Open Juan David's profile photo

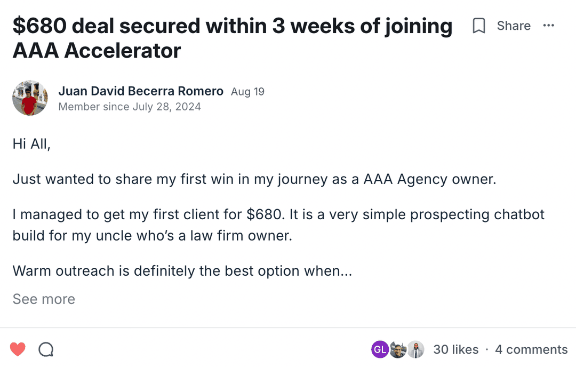tap(30, 98)
